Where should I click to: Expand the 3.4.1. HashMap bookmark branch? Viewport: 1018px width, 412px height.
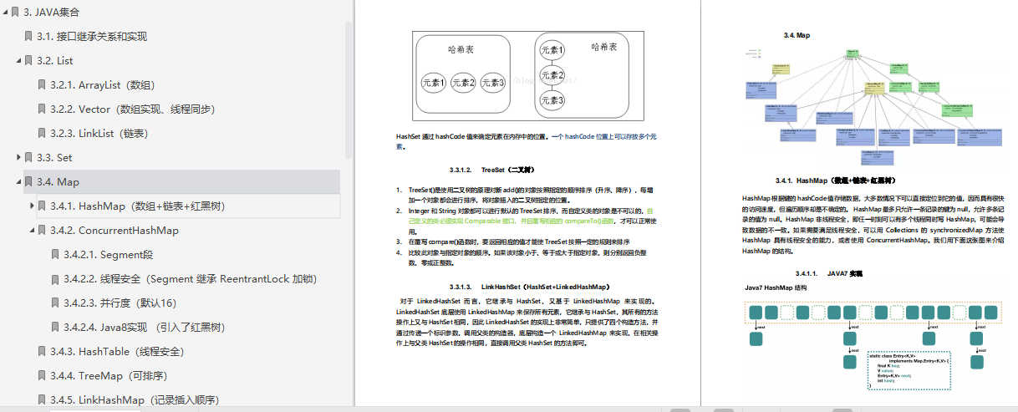(32, 206)
